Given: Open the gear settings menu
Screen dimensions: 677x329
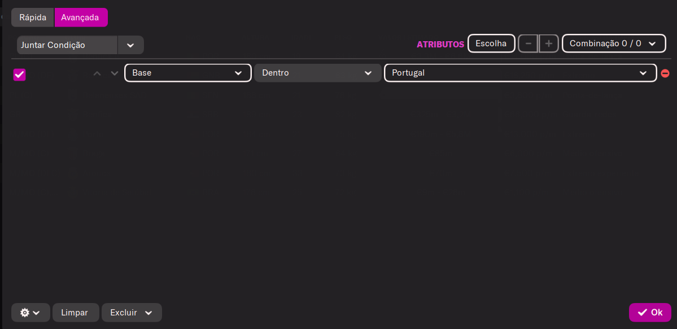Looking at the screenshot, I should [30, 313].
